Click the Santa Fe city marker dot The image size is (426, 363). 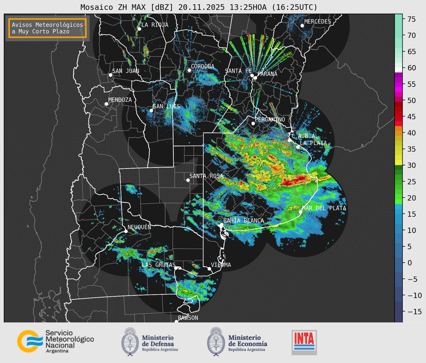[252, 75]
